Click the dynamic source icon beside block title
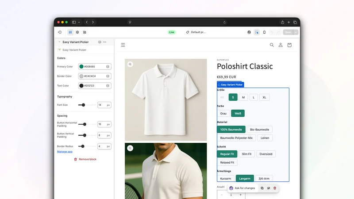354x199 pixels. point(100,42)
